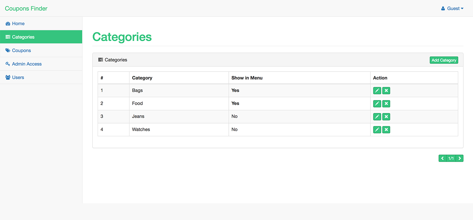The image size is (473, 220).
Task: Click the Coupons Finder brand link
Action: pyautogui.click(x=26, y=9)
